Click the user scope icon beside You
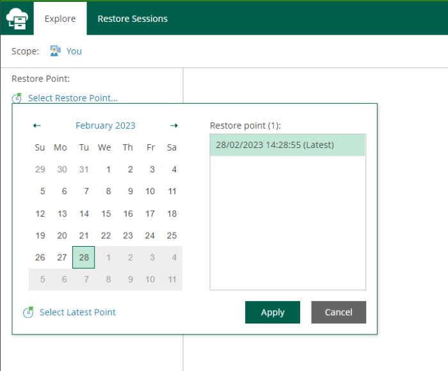This screenshot has width=448, height=371. coord(55,51)
